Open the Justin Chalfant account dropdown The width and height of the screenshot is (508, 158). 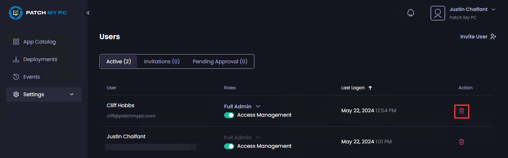tap(493, 10)
